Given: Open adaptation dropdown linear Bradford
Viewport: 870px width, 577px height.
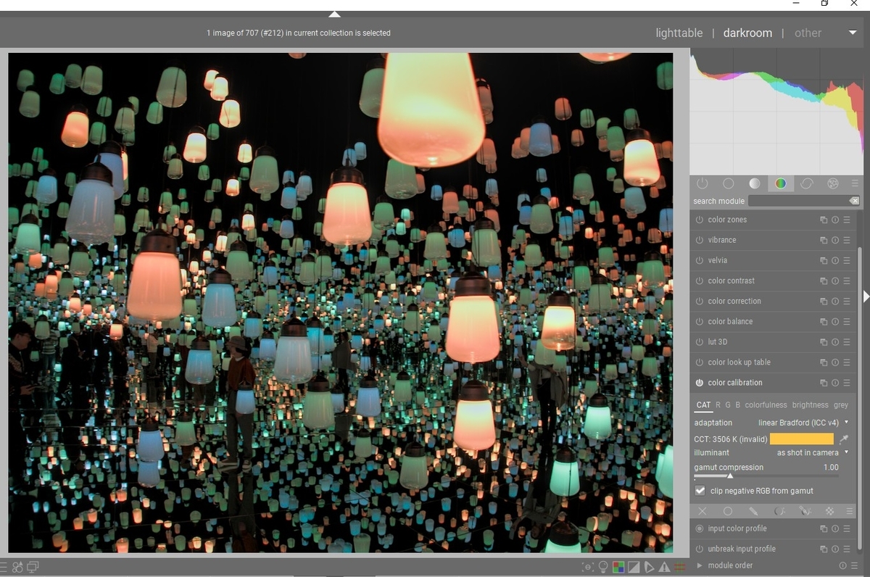Looking at the screenshot, I should (803, 423).
